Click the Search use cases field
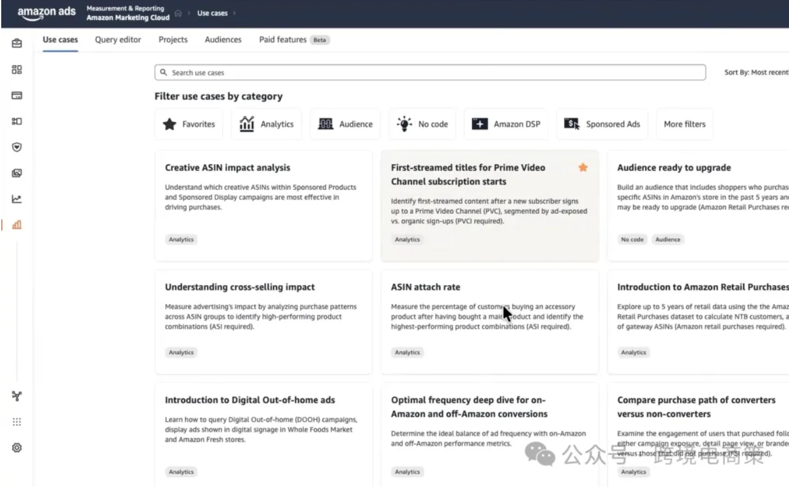Image resolution: width=789 pixels, height=499 pixels. (x=430, y=72)
